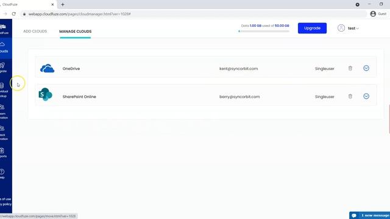The width and height of the screenshot is (390, 219).
Task: Click the data used text 1.00 GB of 50.00 GB
Action: [265, 26]
